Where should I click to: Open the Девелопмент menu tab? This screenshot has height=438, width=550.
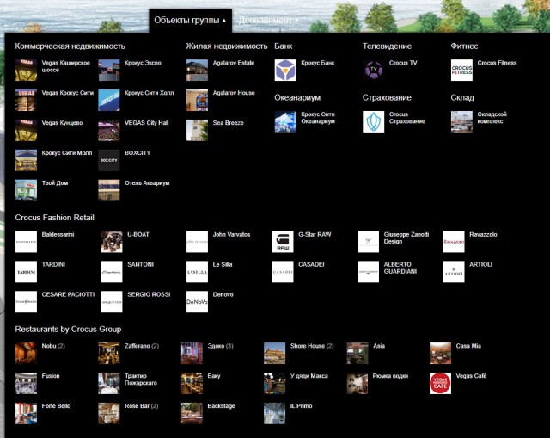[x=268, y=21]
